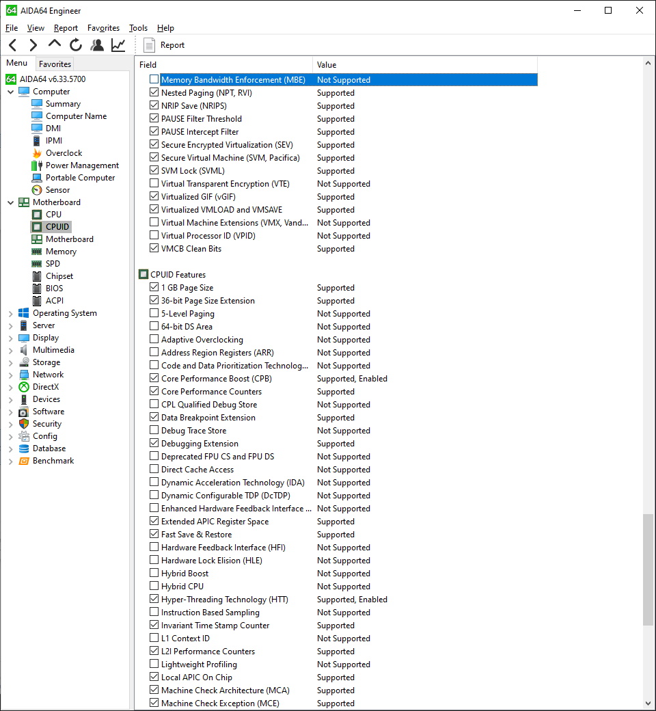
Task: Expand the Devices tree node
Action: point(10,399)
